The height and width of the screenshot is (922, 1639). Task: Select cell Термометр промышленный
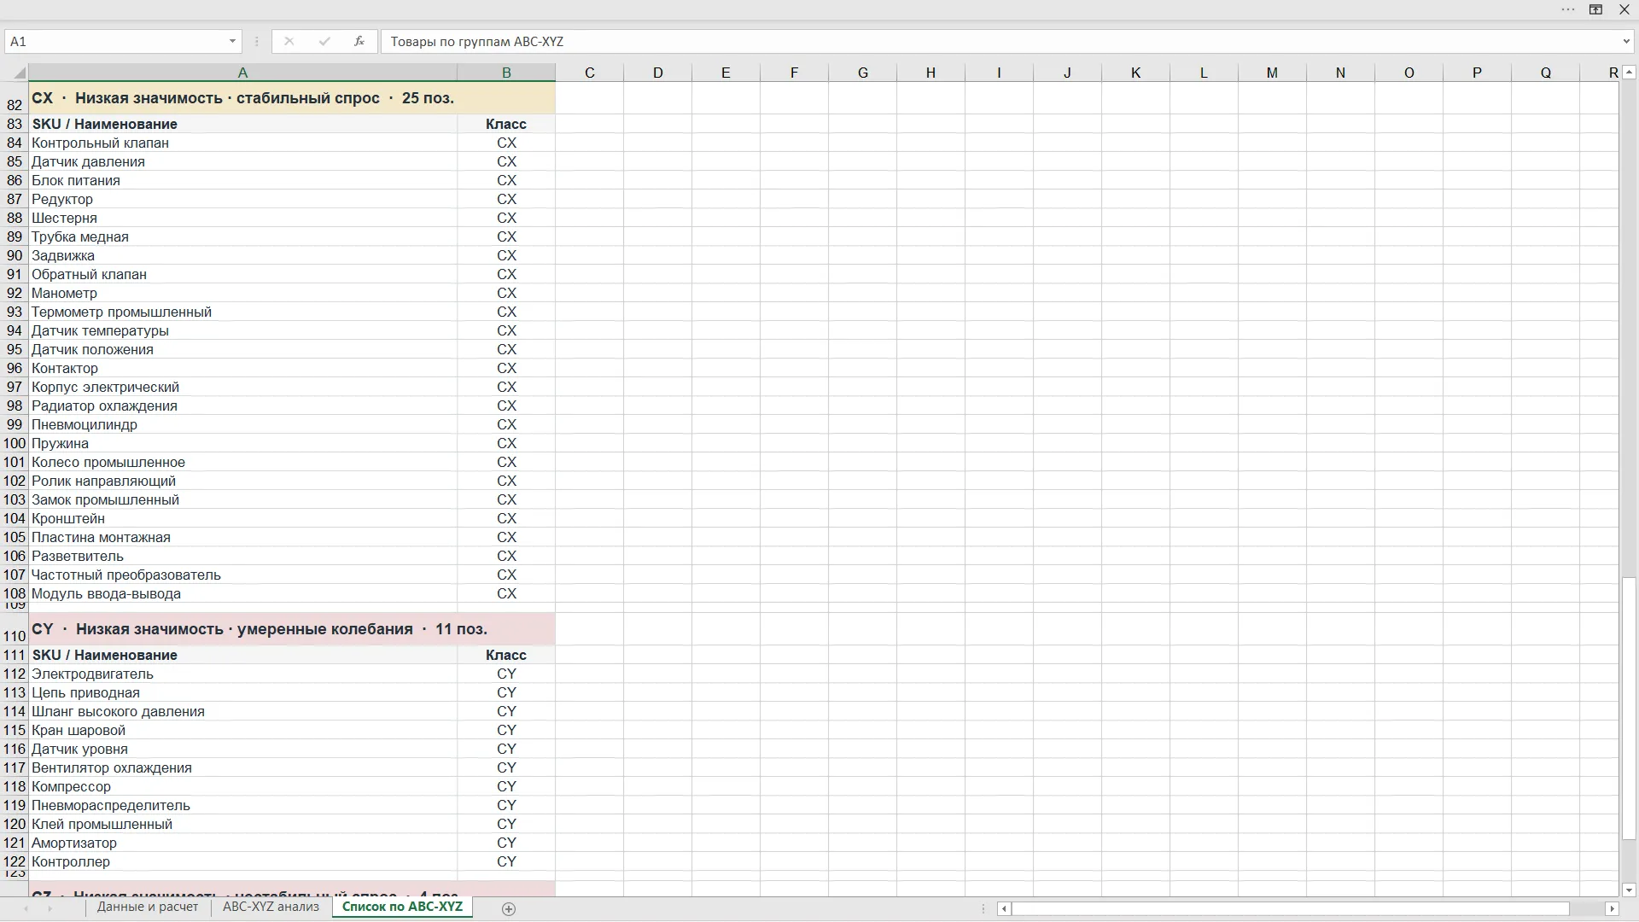[242, 312]
